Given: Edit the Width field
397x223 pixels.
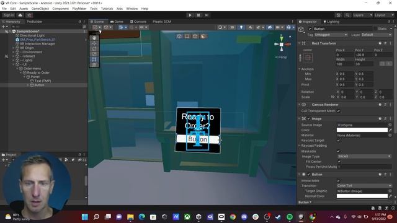Looking at the screenshot, I should point(344,64).
